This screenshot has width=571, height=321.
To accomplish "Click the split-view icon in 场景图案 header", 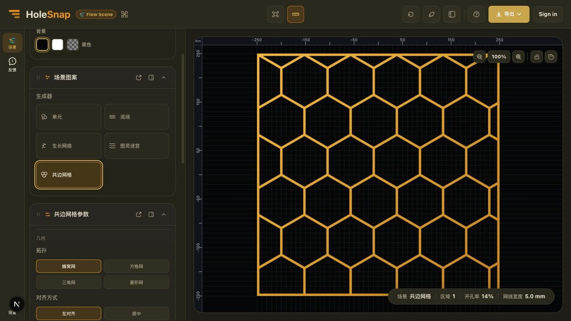I will click(x=151, y=78).
